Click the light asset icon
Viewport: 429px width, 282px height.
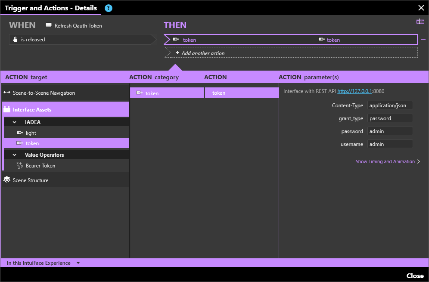point(20,133)
